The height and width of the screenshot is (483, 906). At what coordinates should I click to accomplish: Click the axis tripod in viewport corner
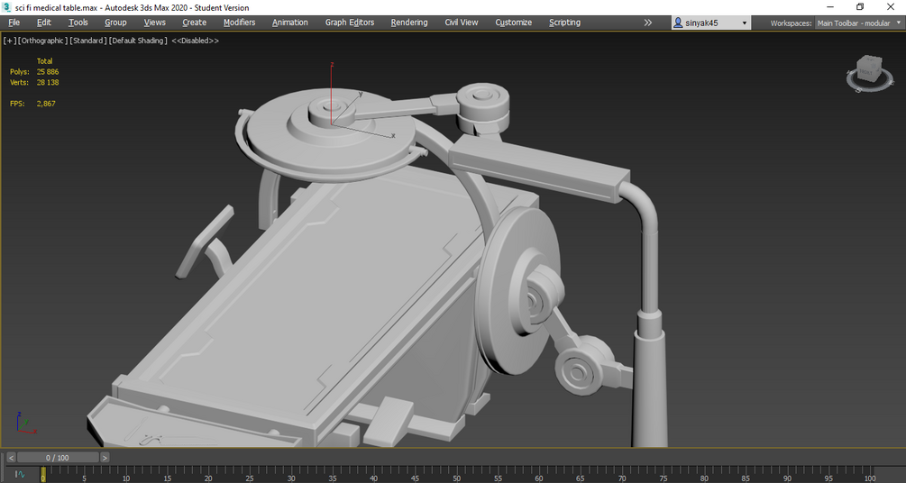pos(25,424)
